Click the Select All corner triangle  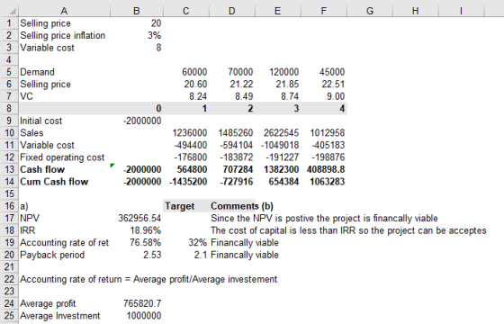pyautogui.click(x=13, y=11)
